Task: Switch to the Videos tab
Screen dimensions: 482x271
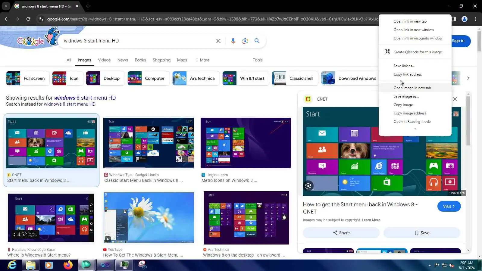Action: pyautogui.click(x=104, y=60)
